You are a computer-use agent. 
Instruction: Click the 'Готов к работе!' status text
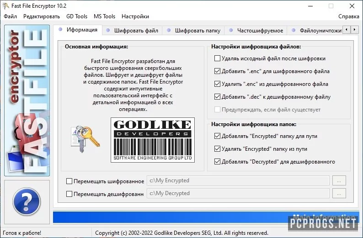coord(22,233)
